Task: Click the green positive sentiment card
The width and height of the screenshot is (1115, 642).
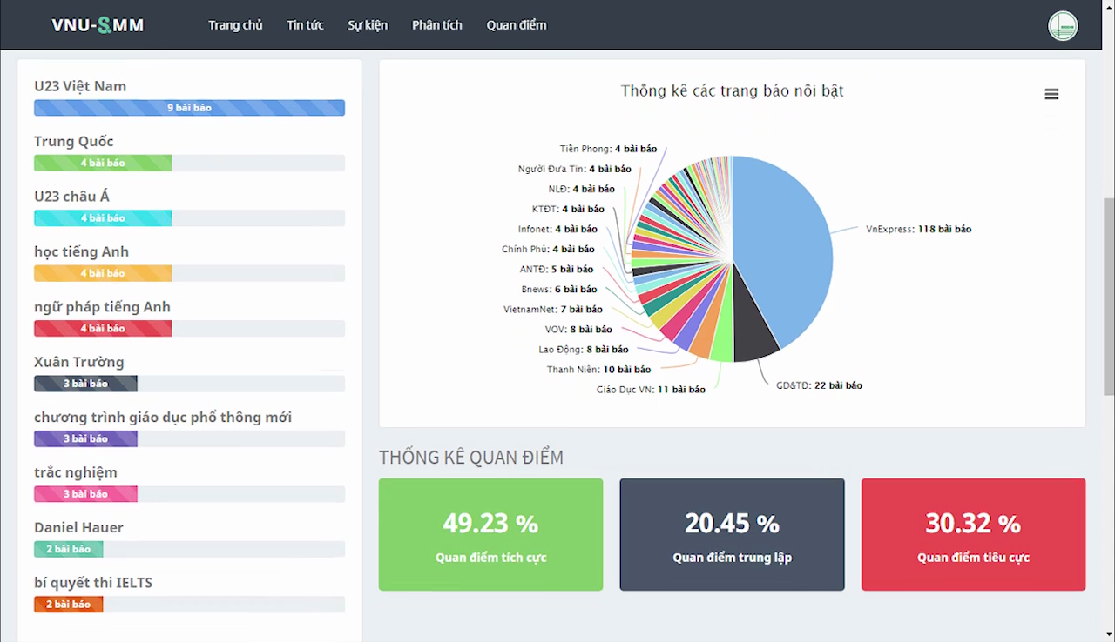Action: (490, 534)
